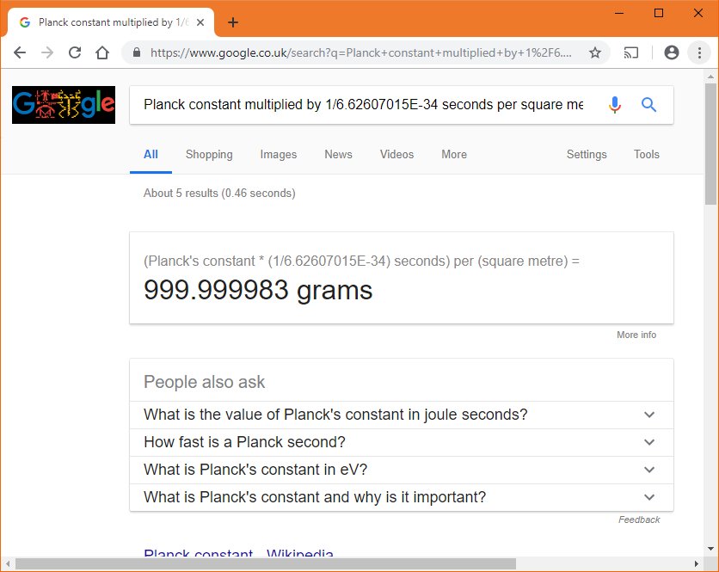Switch to the Videos tab
Viewport: 719px width, 572px height.
(396, 155)
